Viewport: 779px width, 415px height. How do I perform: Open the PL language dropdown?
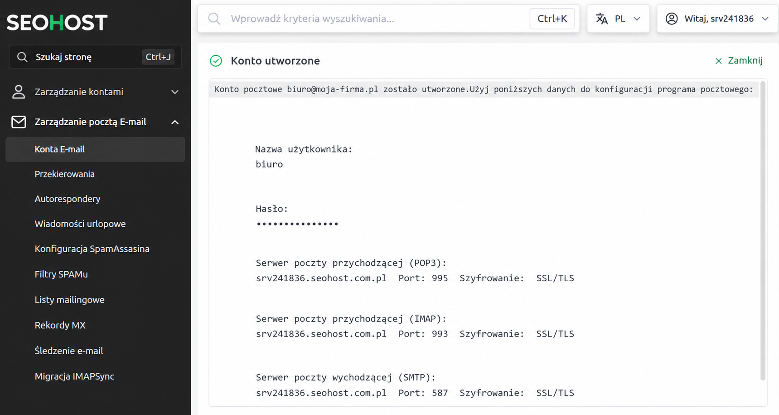619,19
